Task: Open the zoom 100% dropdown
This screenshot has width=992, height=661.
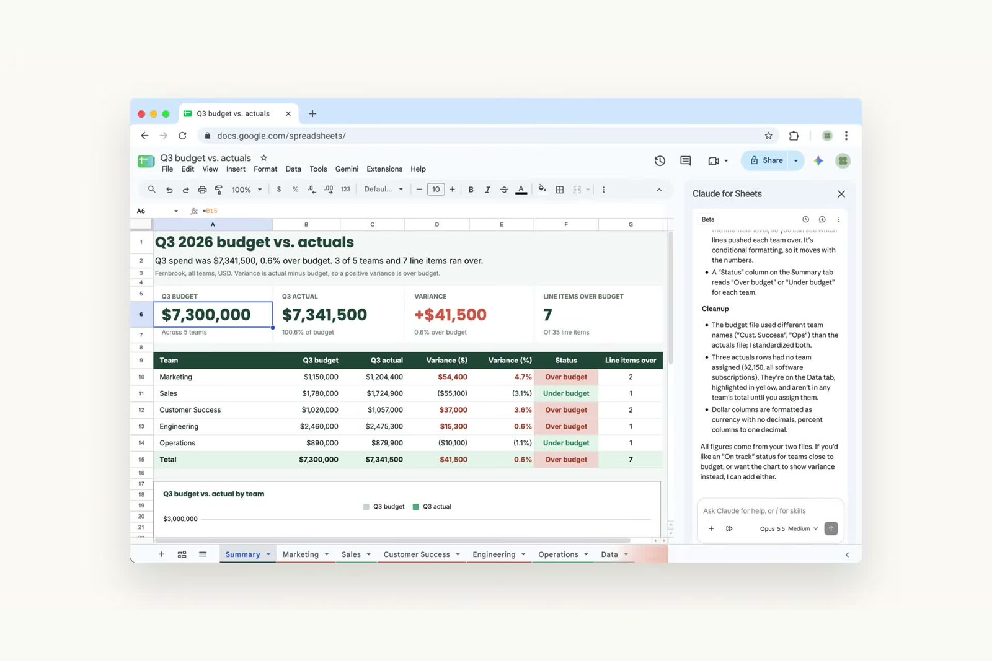Action: [247, 190]
